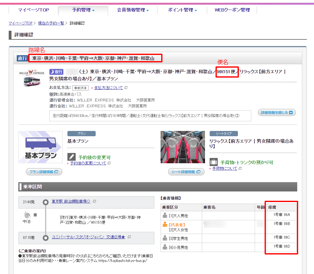Open the プラン詳細情報 button
Screen dimensions: 314x274
[x=44, y=172]
